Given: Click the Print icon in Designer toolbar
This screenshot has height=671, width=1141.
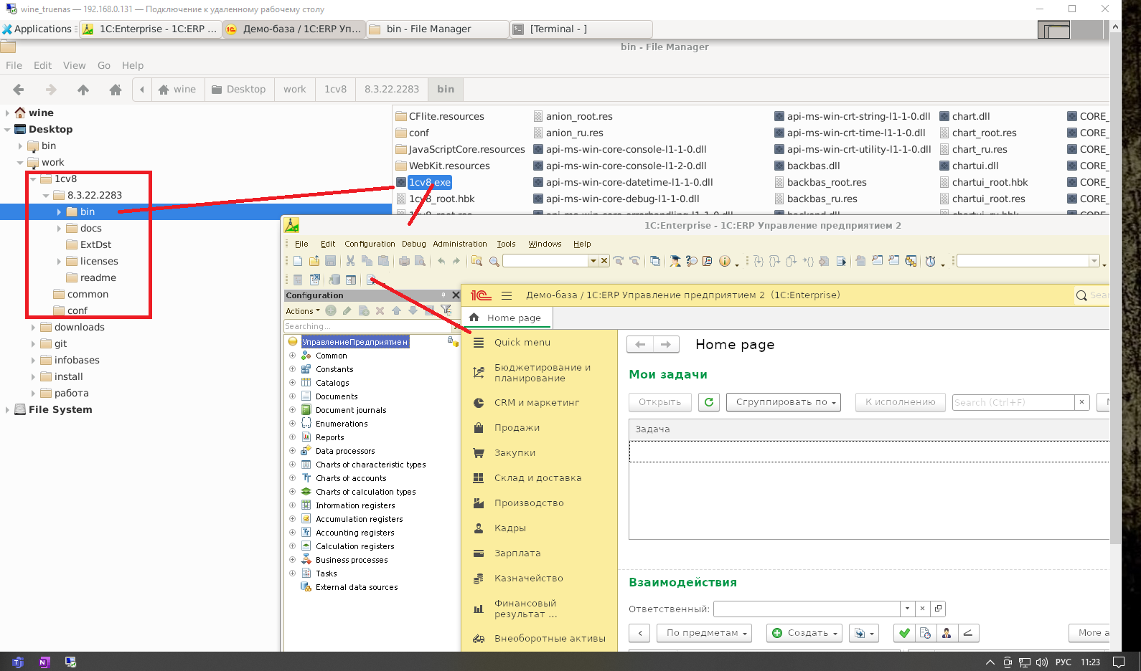Looking at the screenshot, I should click(x=404, y=261).
